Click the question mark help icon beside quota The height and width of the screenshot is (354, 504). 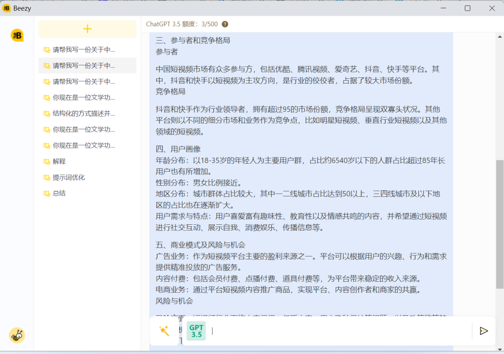click(x=225, y=24)
